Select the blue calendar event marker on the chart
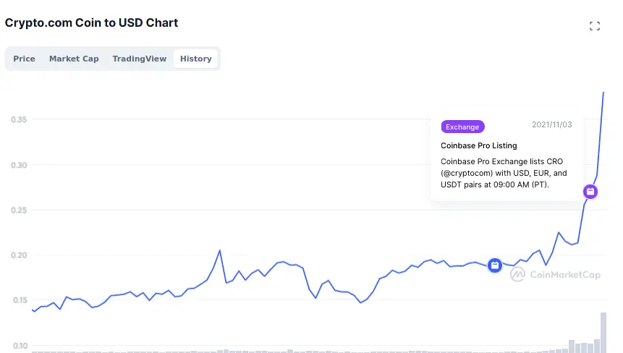 pos(495,265)
